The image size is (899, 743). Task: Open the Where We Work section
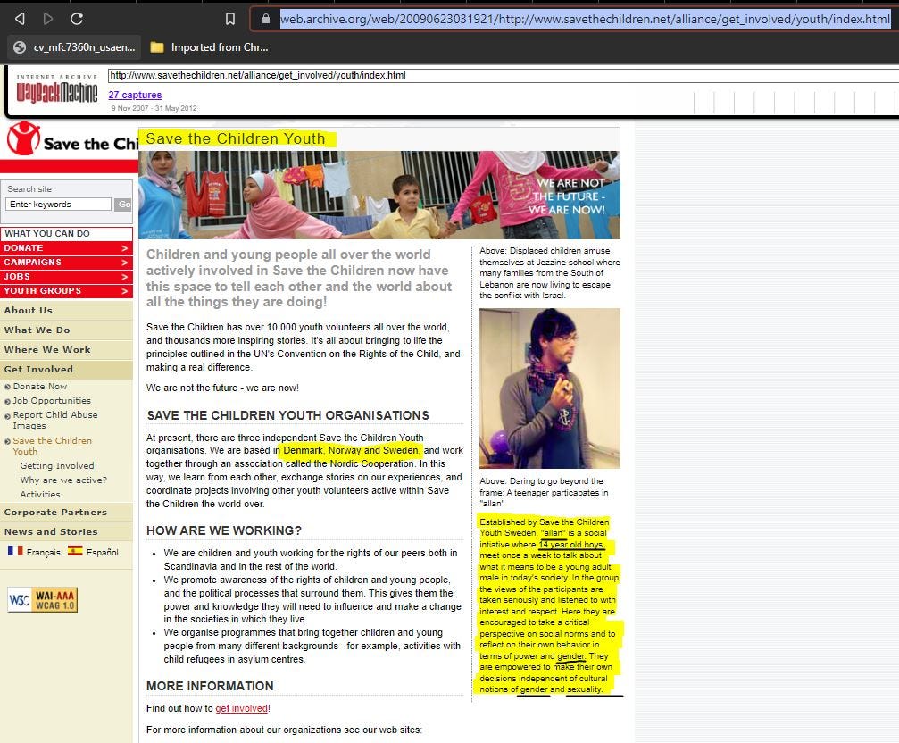(x=66, y=350)
